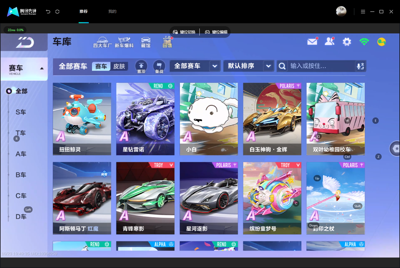Open the mail envelope inbox
The image size is (400, 268).
(312, 42)
